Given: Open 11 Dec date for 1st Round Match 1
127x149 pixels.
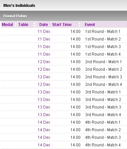Looking at the screenshot, I should coord(44,32).
